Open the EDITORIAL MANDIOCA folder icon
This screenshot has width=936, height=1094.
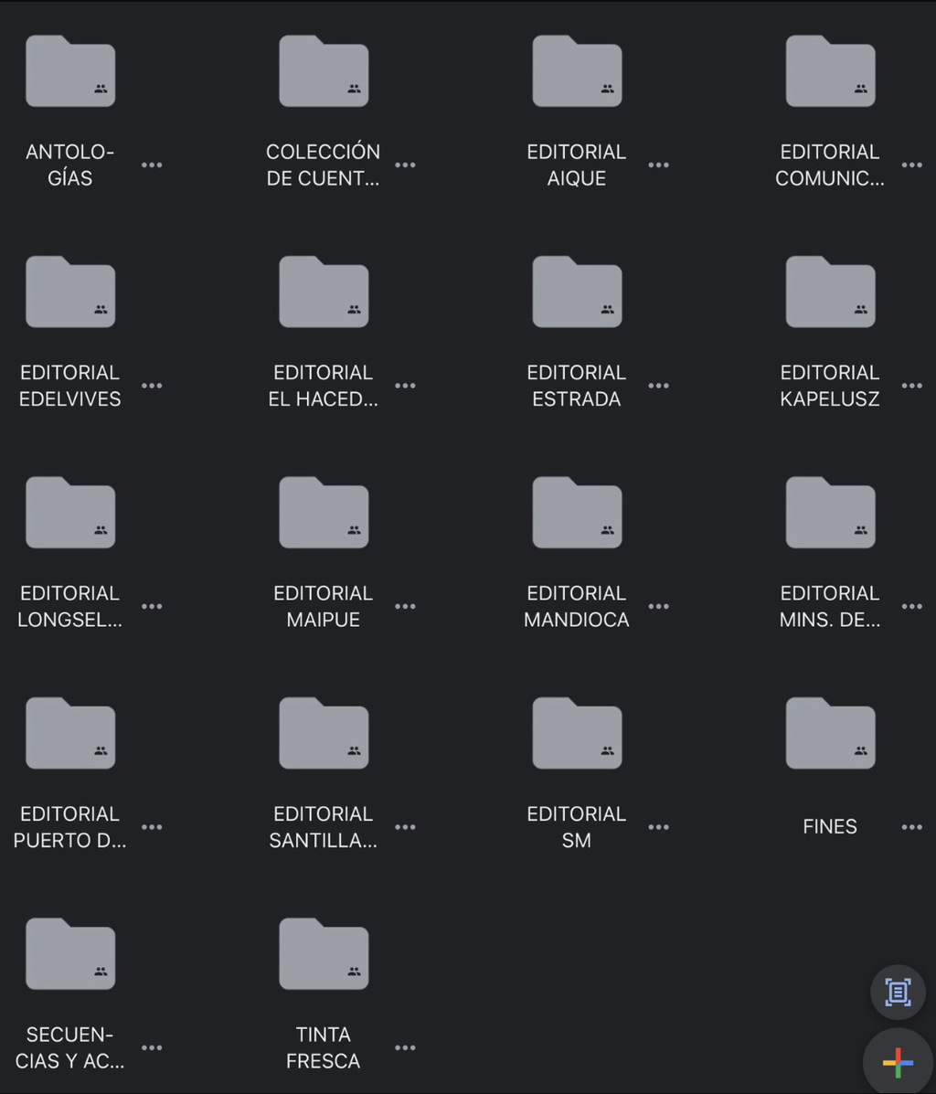[578, 512]
